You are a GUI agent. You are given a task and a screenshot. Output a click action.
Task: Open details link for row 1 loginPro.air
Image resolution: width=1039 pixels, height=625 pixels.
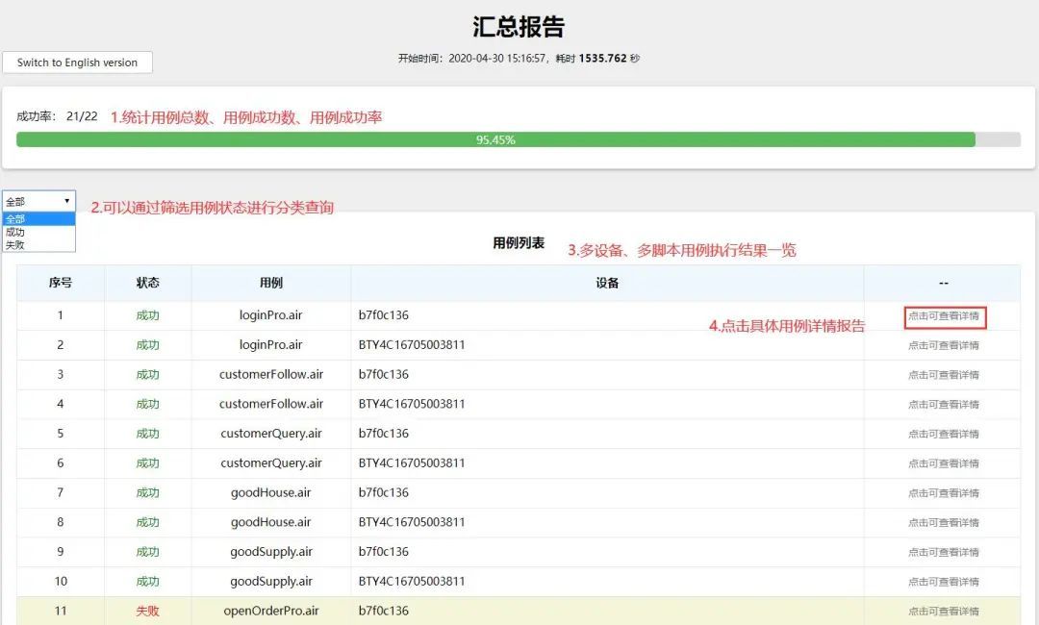pos(944,316)
